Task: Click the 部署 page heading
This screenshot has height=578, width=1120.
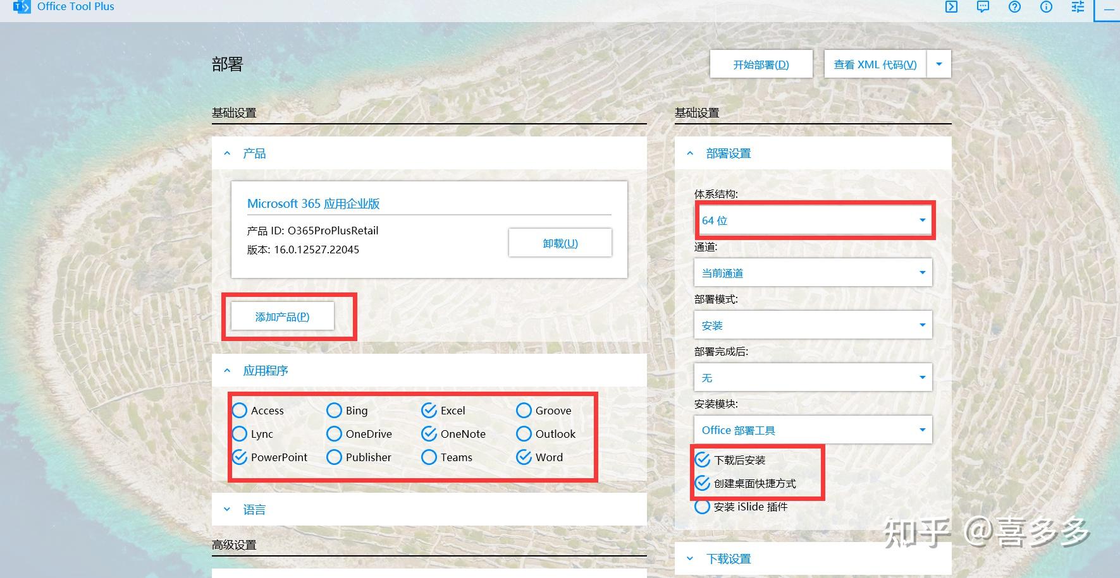Action: tap(227, 64)
